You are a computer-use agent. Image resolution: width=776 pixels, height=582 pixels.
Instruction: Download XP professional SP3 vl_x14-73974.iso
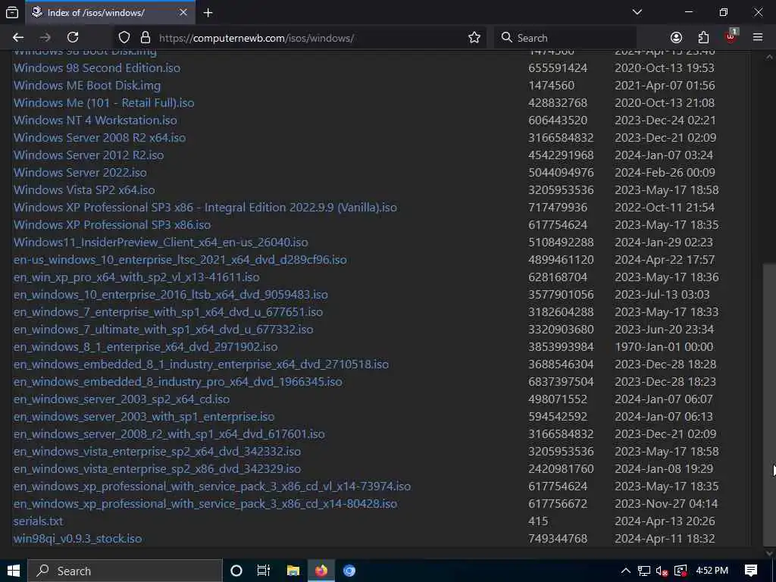[212, 487]
